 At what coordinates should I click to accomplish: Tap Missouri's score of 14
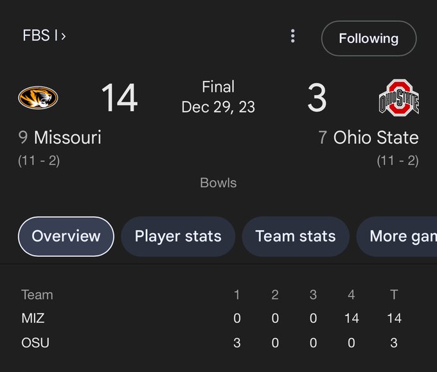click(x=120, y=98)
